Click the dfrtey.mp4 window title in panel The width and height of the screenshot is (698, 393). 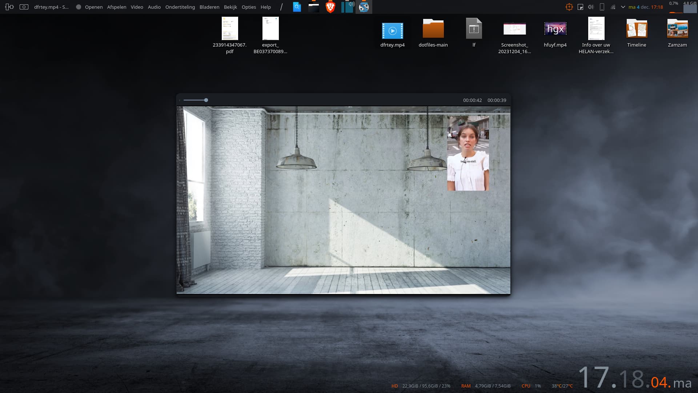[x=51, y=7]
